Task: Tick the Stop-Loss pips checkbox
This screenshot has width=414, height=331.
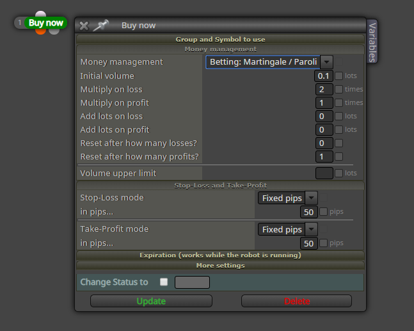Action: (323, 212)
